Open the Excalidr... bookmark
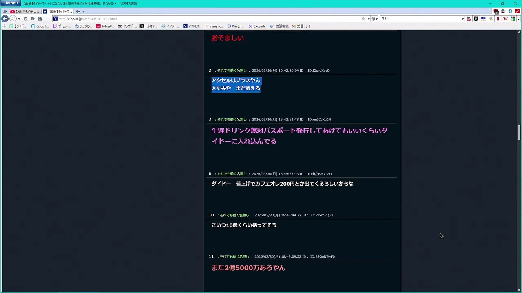 pos(258,26)
